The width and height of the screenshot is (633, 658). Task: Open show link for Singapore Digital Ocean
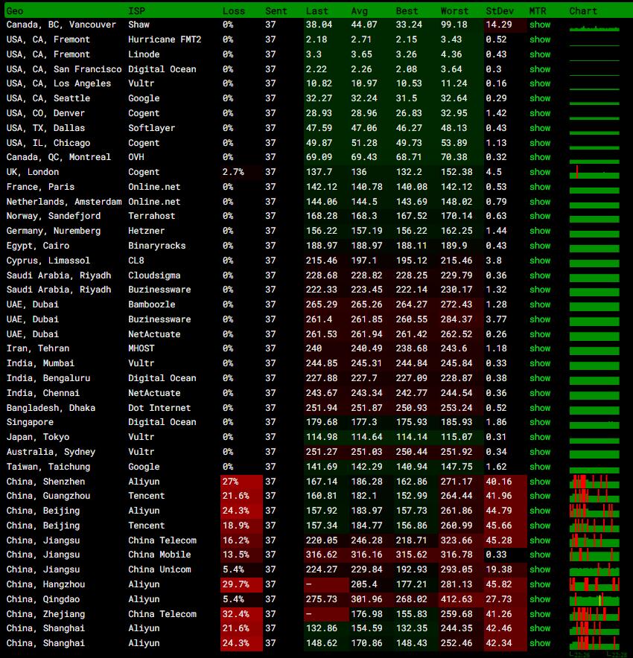pyautogui.click(x=540, y=422)
